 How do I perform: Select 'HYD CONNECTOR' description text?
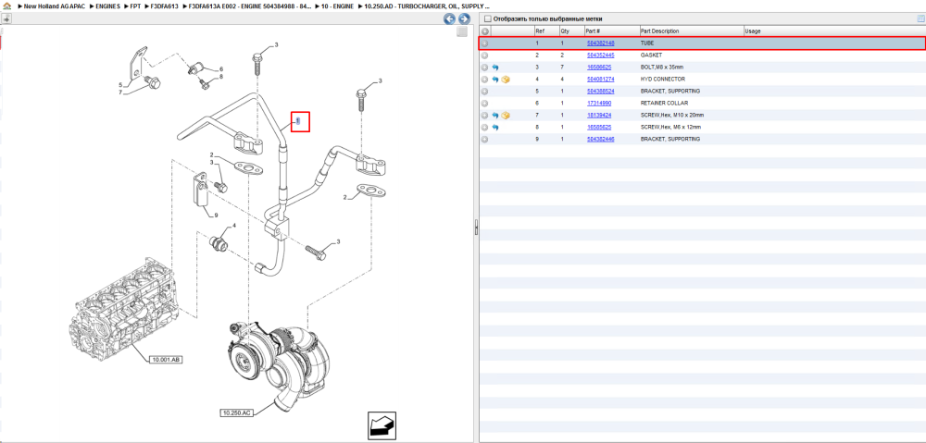pyautogui.click(x=663, y=79)
